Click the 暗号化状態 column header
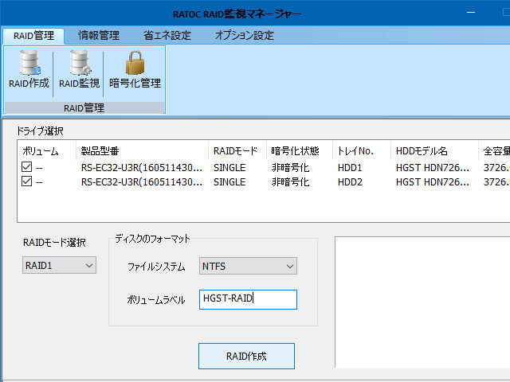 pyautogui.click(x=300, y=150)
